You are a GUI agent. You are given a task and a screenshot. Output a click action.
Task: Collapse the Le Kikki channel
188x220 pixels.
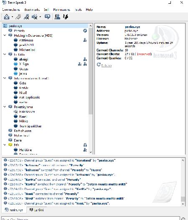[x=5, y=54]
